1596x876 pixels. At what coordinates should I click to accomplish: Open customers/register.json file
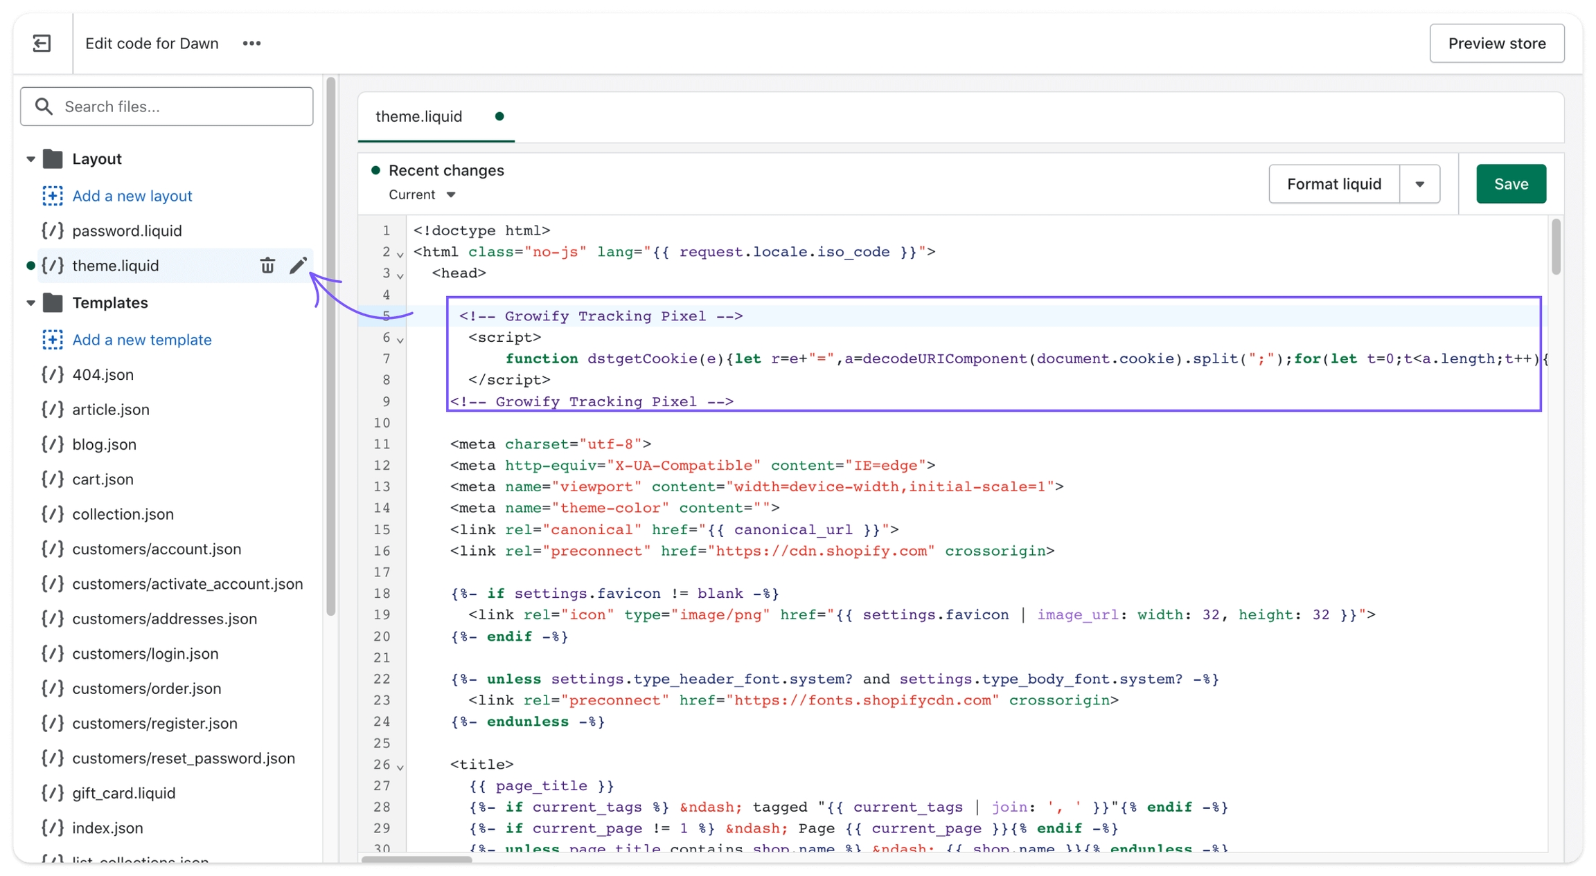tap(154, 723)
